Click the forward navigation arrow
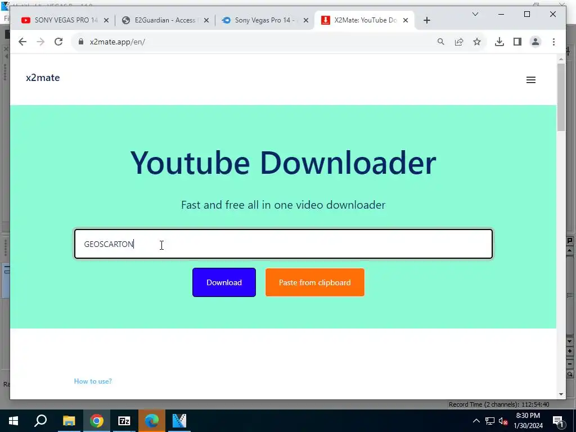This screenshot has height=432, width=576. click(40, 42)
